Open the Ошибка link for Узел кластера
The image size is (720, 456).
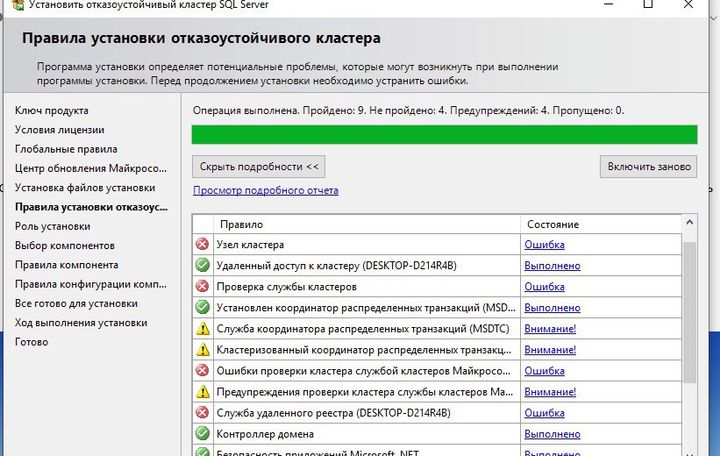544,245
